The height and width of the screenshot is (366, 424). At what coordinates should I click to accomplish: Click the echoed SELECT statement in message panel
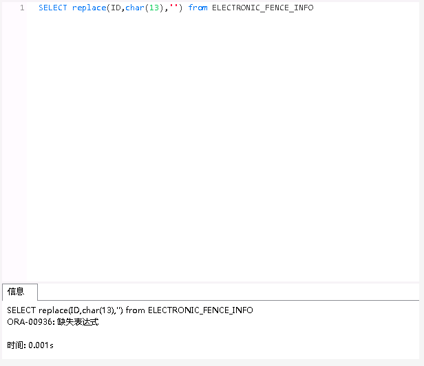pyautogui.click(x=130, y=310)
